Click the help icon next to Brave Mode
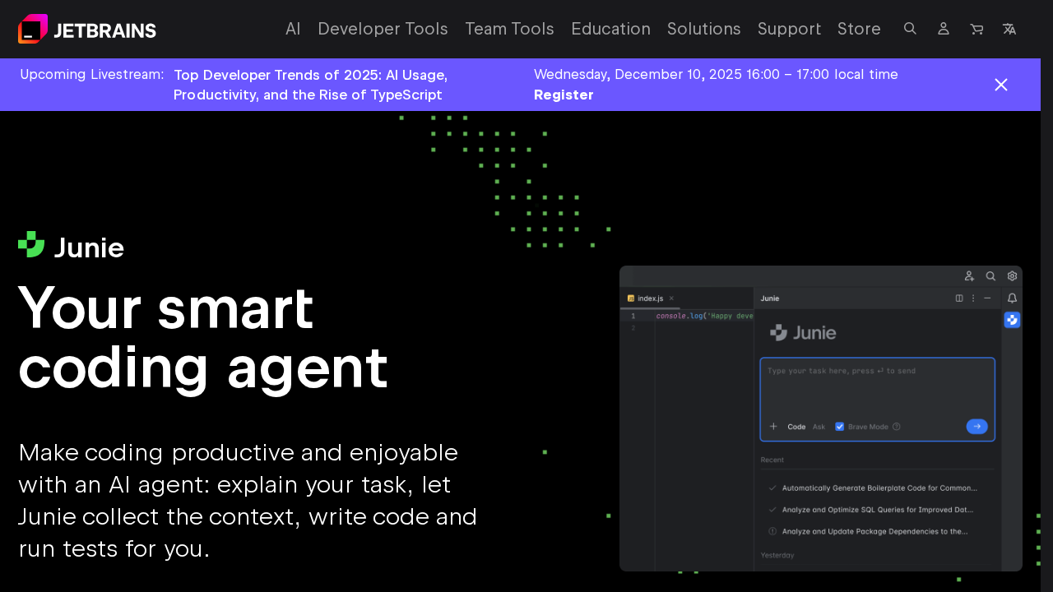 [895, 426]
